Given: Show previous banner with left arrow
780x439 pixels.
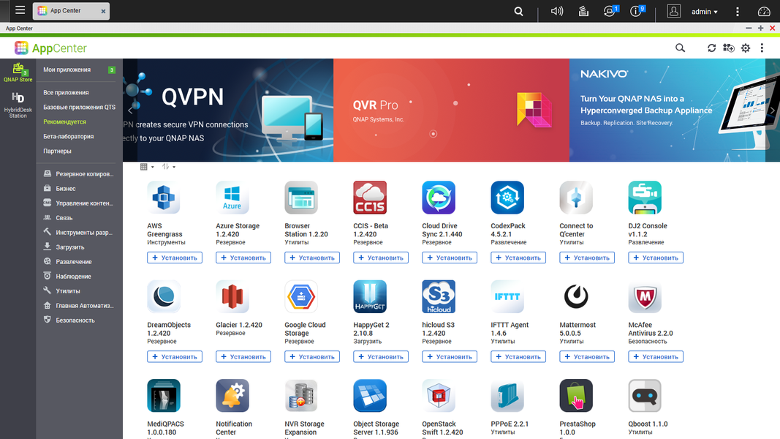Looking at the screenshot, I should point(130,110).
